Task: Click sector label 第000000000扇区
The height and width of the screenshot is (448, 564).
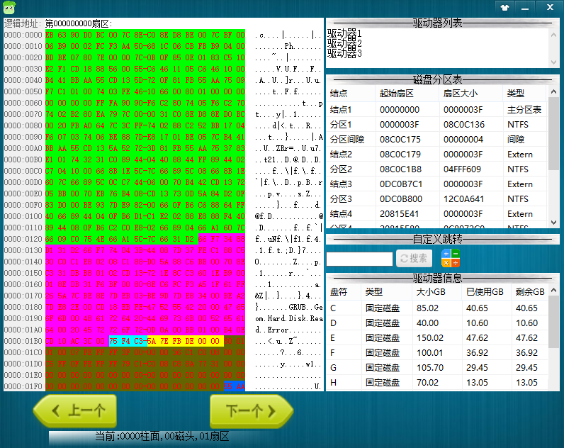Action: (78, 24)
